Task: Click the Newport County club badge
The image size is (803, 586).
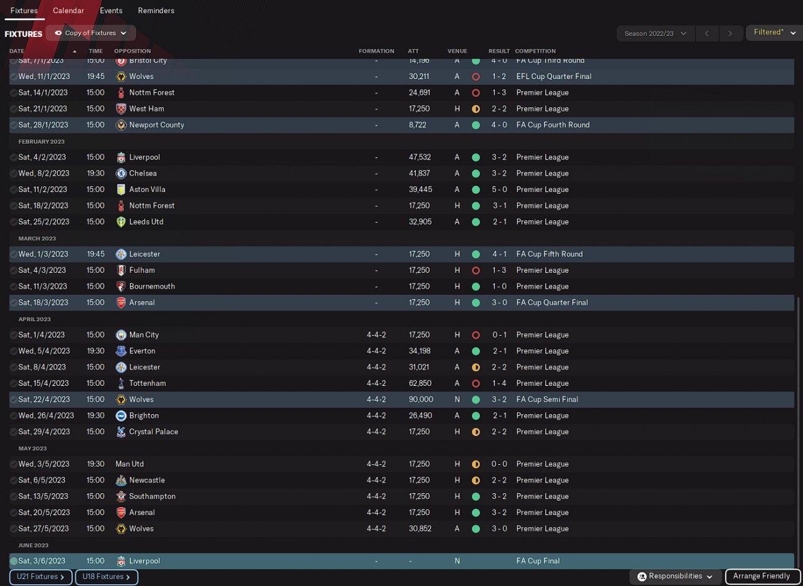Action: click(121, 125)
